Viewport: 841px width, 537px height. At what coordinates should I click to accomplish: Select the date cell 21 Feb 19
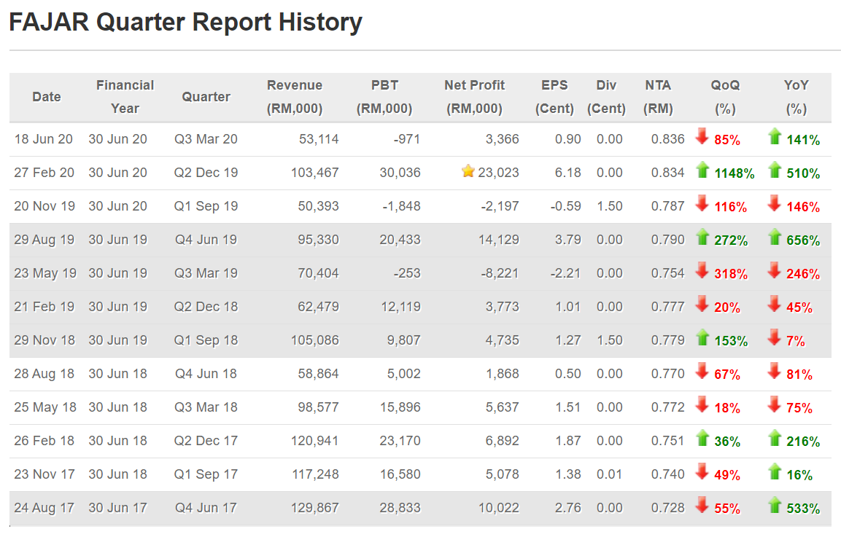point(44,307)
